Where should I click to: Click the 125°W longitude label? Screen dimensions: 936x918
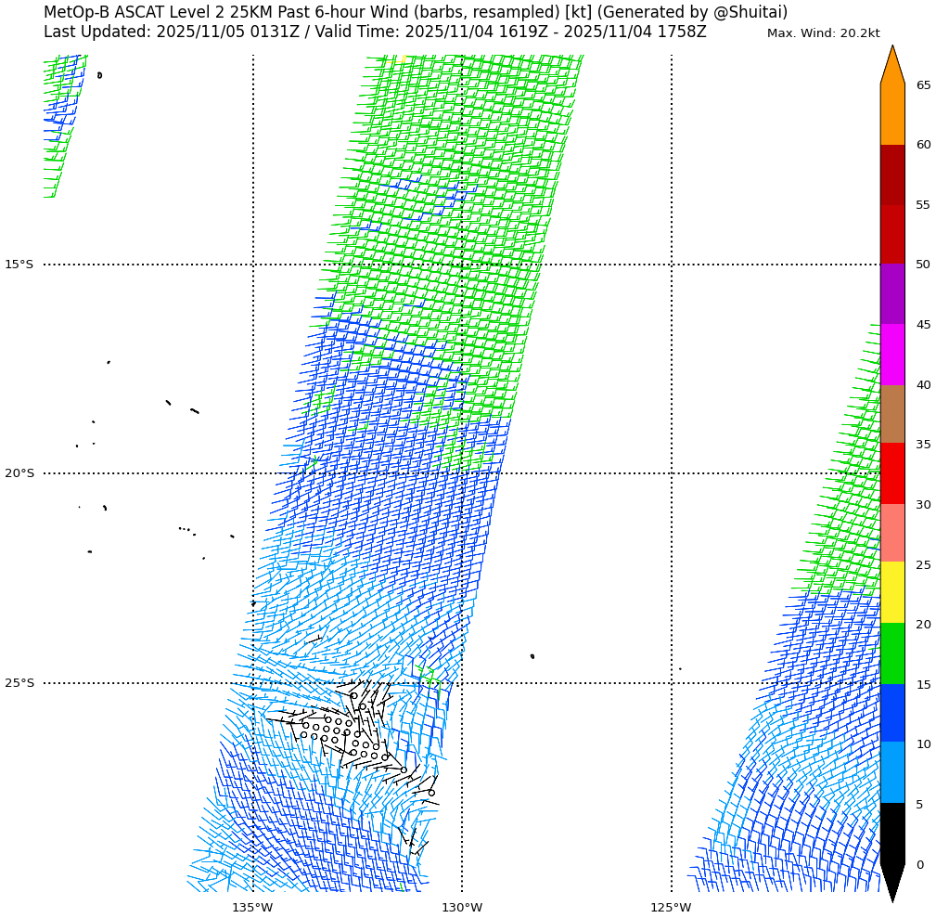pyautogui.click(x=671, y=907)
